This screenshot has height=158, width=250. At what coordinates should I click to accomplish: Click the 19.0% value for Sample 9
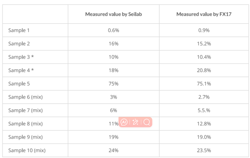[205, 137]
